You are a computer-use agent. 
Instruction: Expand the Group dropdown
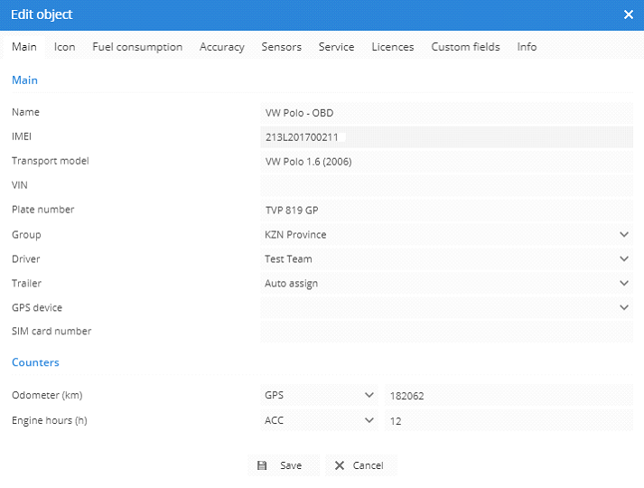(x=446, y=235)
